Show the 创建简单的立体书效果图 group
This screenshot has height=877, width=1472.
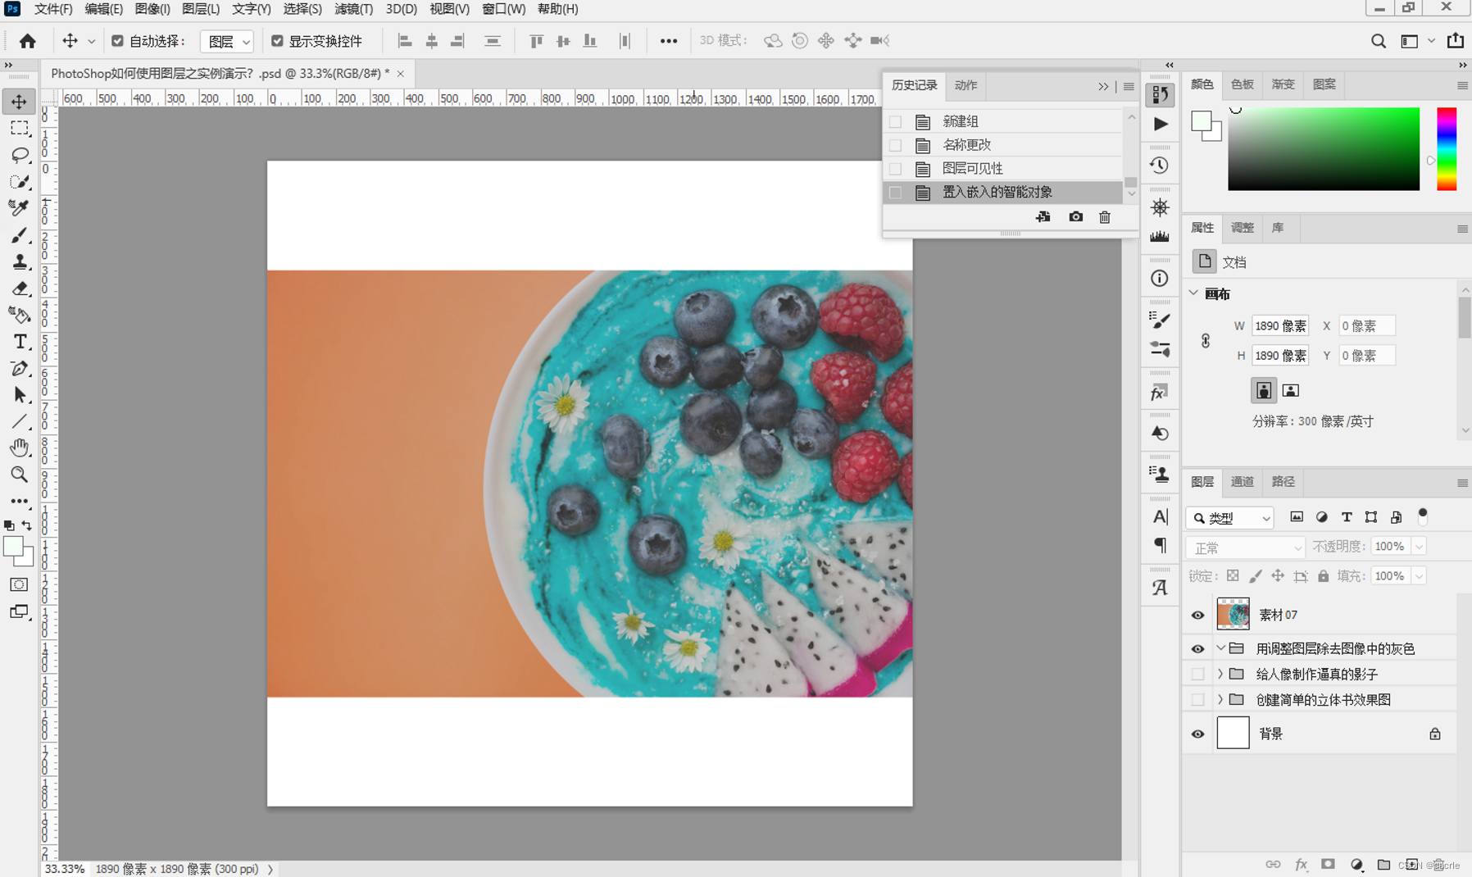point(1197,699)
